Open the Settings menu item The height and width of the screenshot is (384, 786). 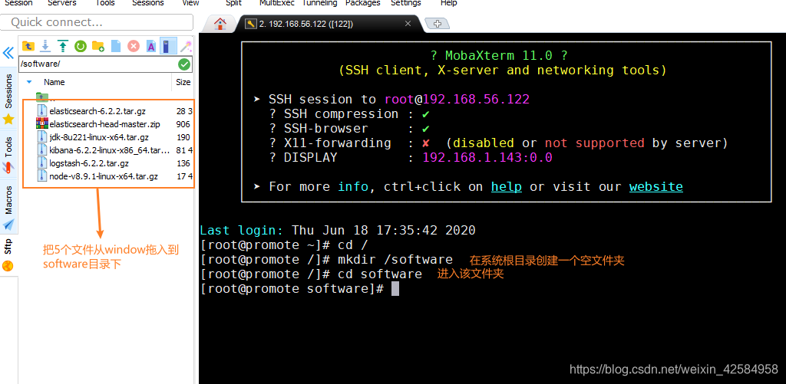coord(405,3)
